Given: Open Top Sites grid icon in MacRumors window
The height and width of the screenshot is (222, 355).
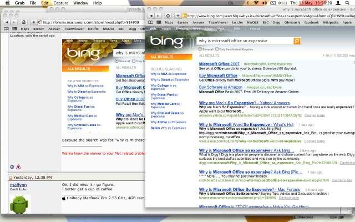Looking at the screenshot, I should (x=14, y=29).
